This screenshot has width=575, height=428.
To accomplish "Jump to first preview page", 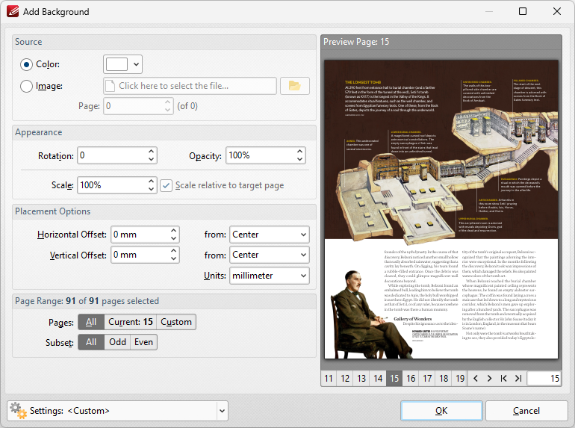I will [504, 378].
